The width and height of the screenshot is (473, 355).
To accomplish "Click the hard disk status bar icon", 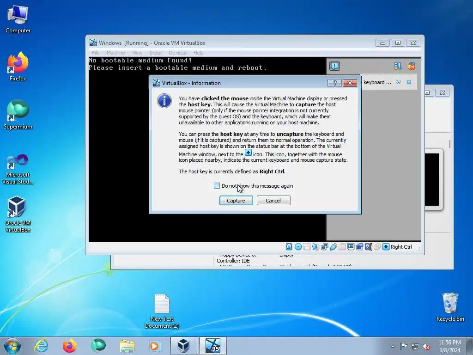I will click(289, 247).
